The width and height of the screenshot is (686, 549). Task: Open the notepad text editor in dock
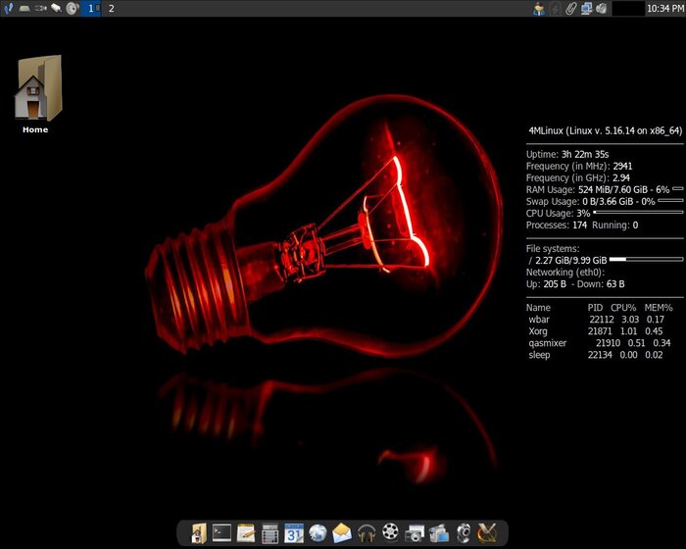246,533
